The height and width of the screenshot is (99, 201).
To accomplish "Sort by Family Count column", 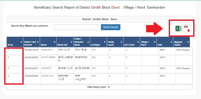I will [115, 42].
